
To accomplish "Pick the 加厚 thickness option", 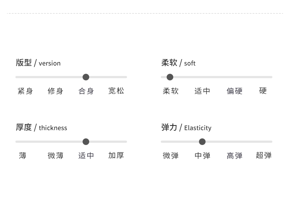I will click(116, 155).
